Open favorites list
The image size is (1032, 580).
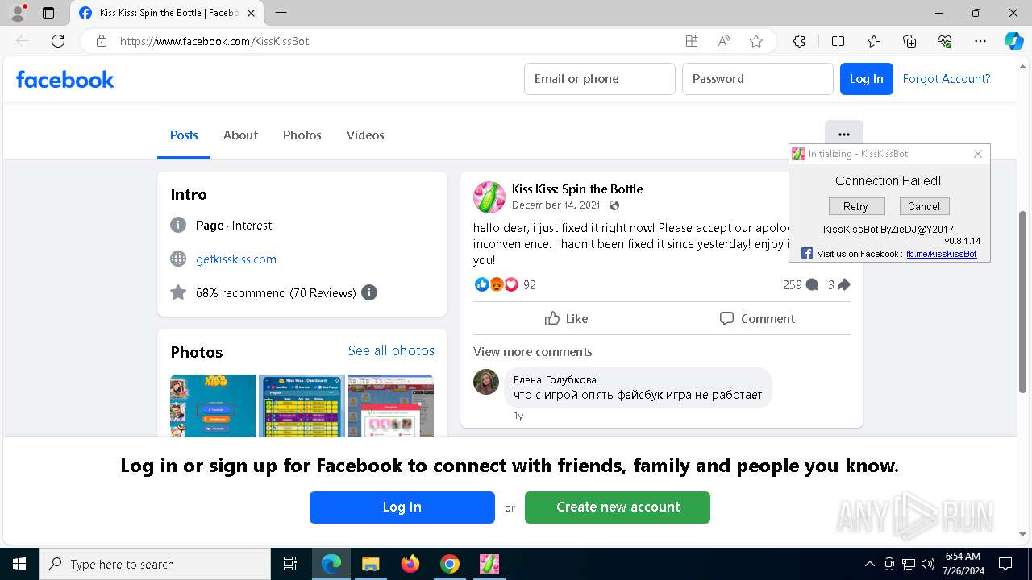(x=874, y=41)
